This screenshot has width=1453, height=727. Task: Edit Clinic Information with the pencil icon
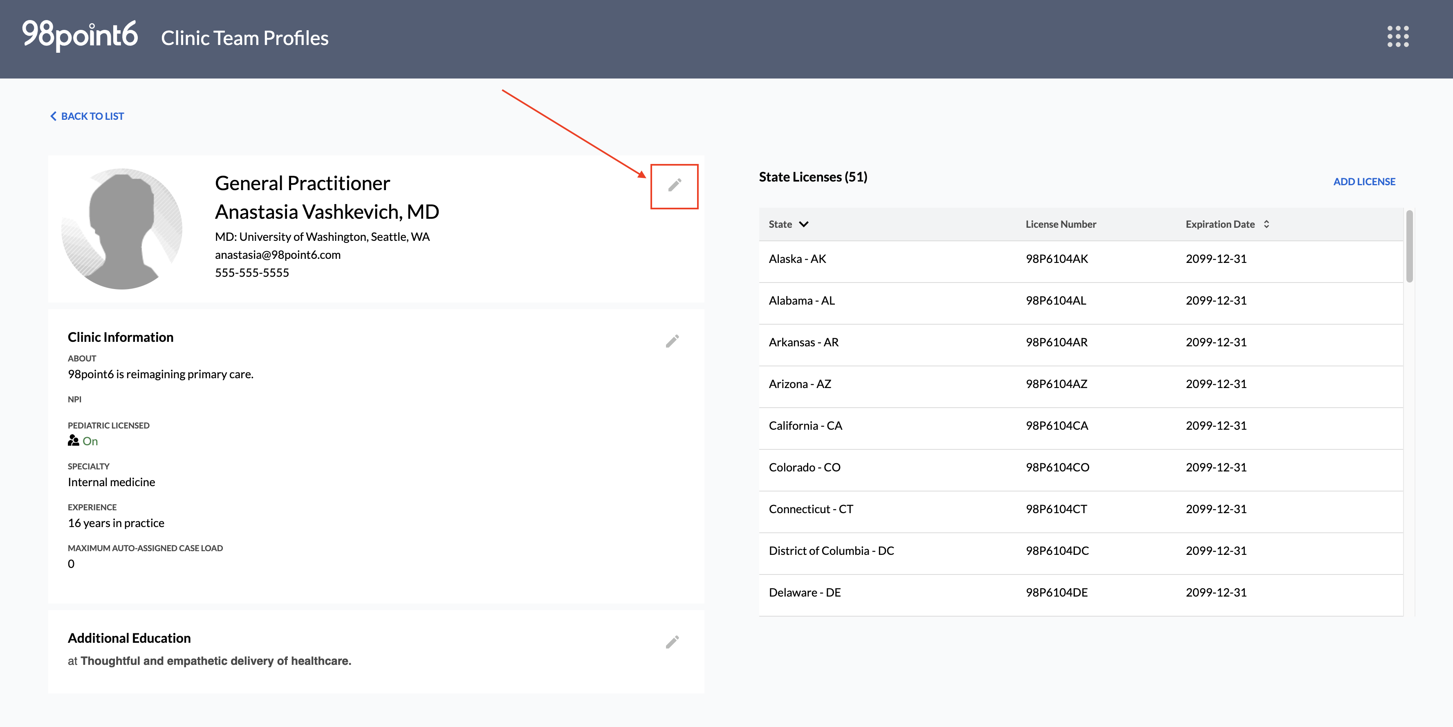672,341
